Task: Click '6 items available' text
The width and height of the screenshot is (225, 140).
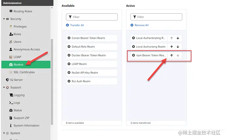Action: tap(75, 123)
